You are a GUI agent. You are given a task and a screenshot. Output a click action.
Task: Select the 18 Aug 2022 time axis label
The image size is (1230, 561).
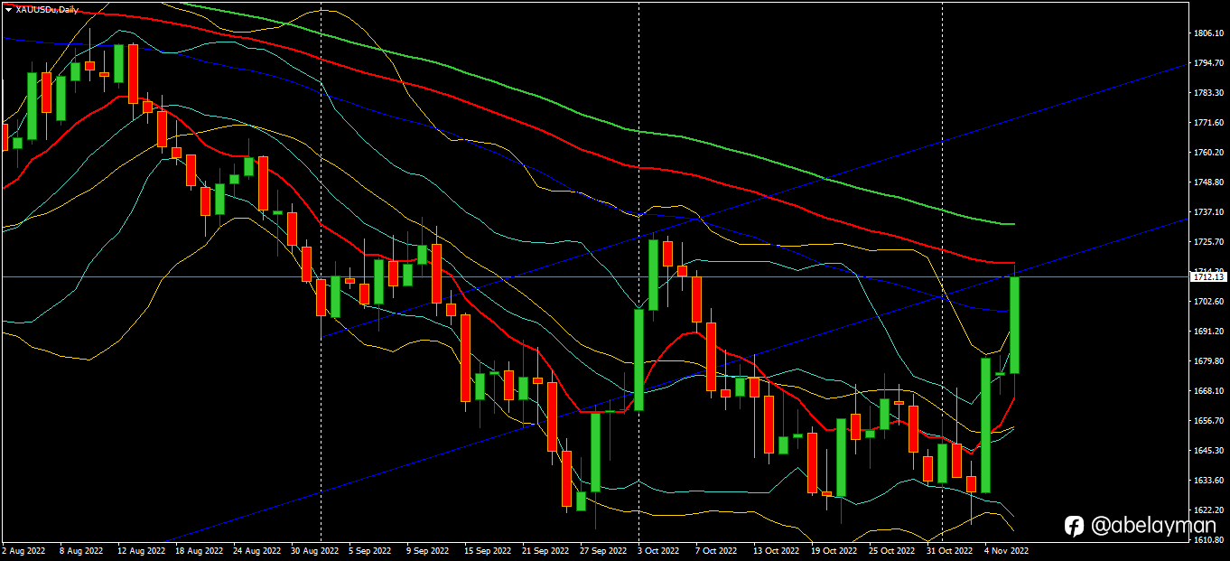point(199,550)
